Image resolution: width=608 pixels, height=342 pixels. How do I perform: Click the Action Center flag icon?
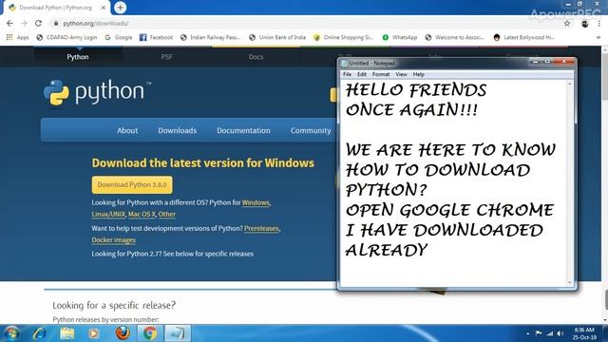click(539, 333)
